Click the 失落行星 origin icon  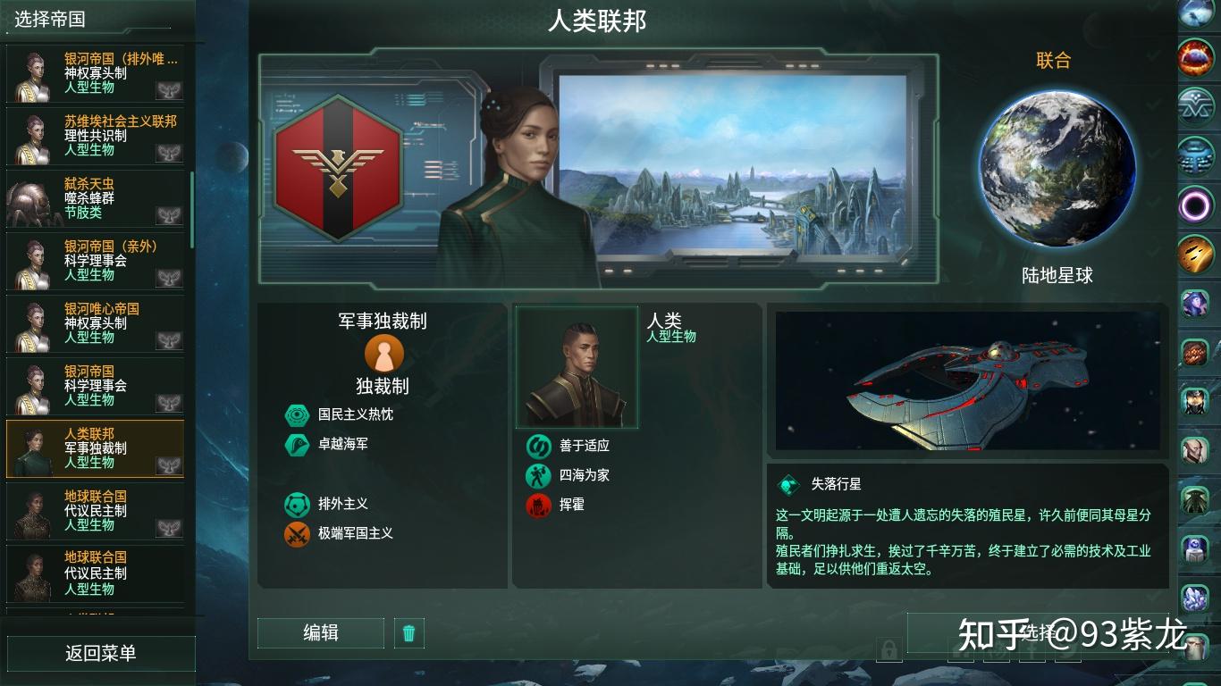(x=787, y=484)
